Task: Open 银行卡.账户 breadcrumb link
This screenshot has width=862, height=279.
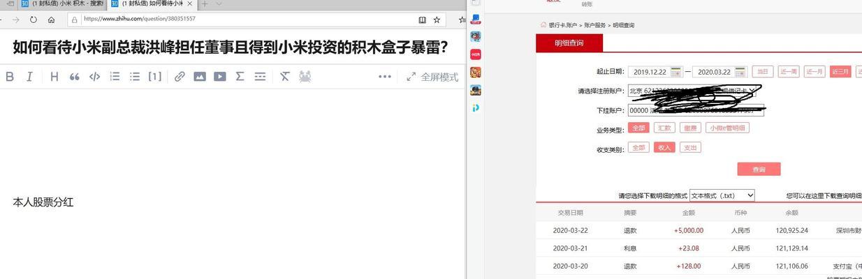Action: coord(563,25)
